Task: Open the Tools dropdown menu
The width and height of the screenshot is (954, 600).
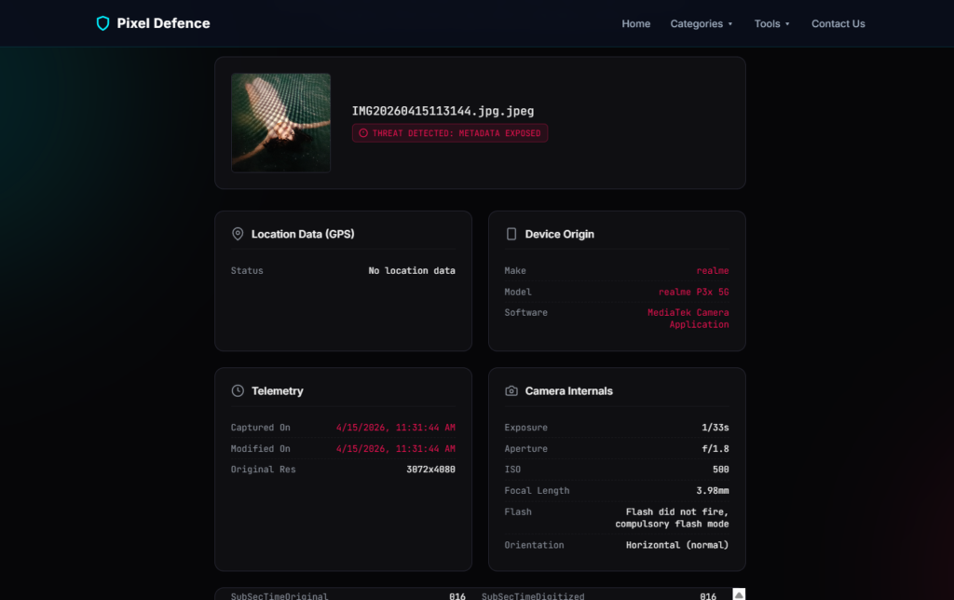Action: click(771, 23)
